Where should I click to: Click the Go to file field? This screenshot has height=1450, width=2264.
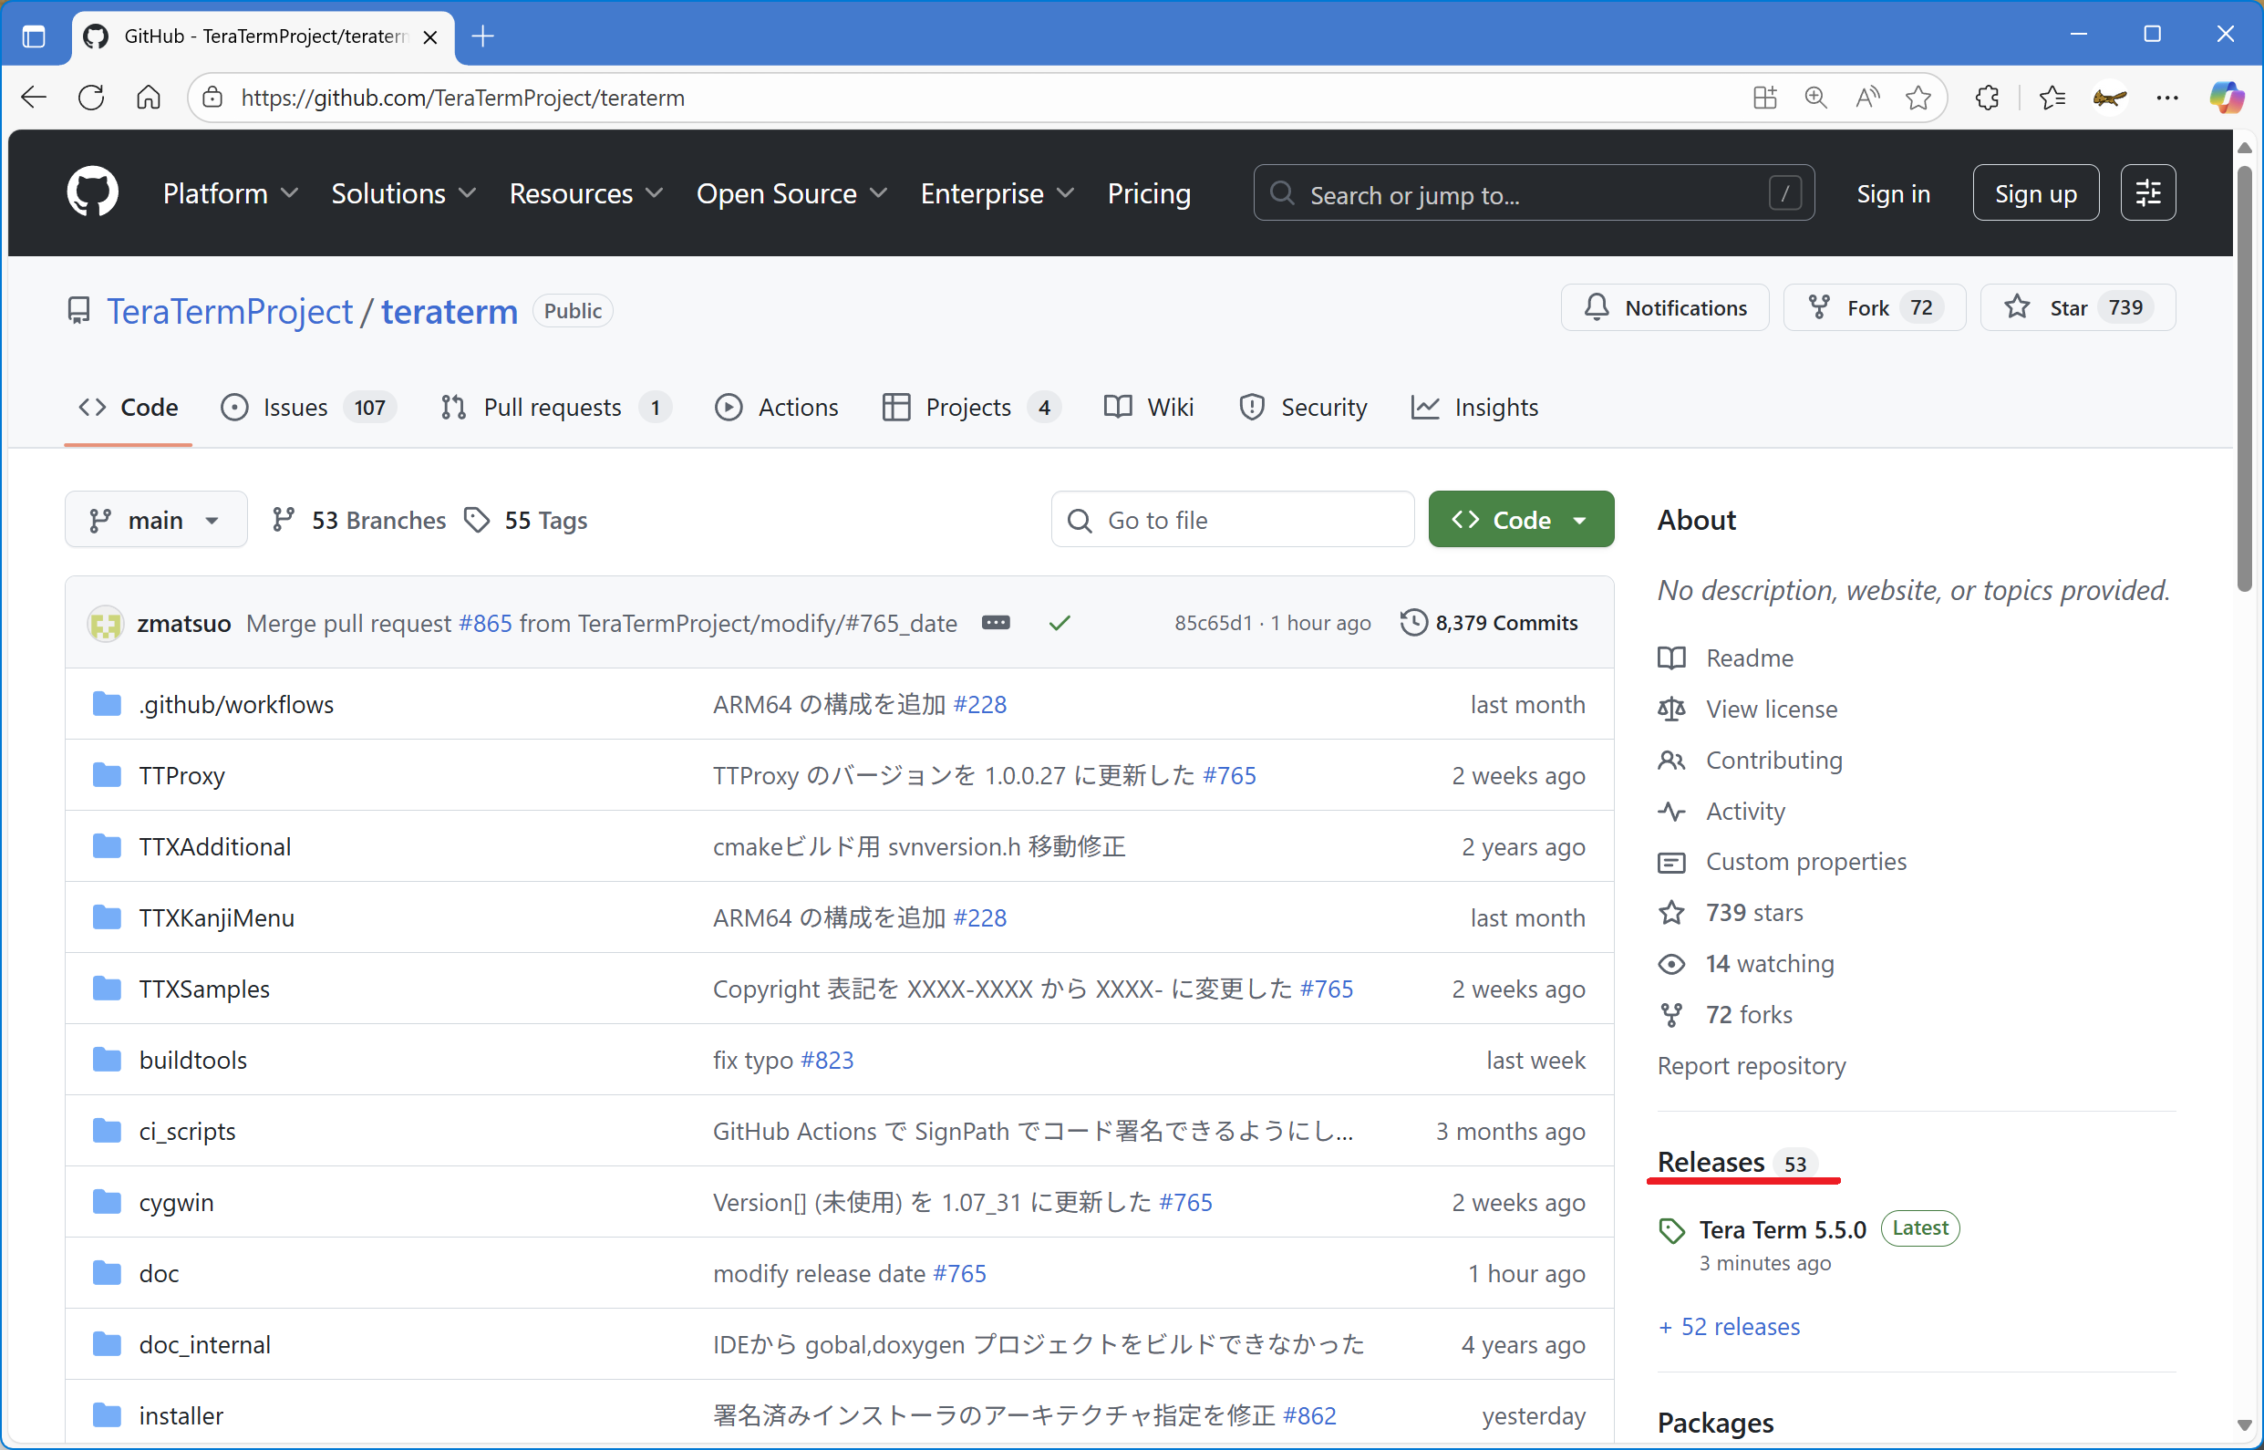[1232, 520]
